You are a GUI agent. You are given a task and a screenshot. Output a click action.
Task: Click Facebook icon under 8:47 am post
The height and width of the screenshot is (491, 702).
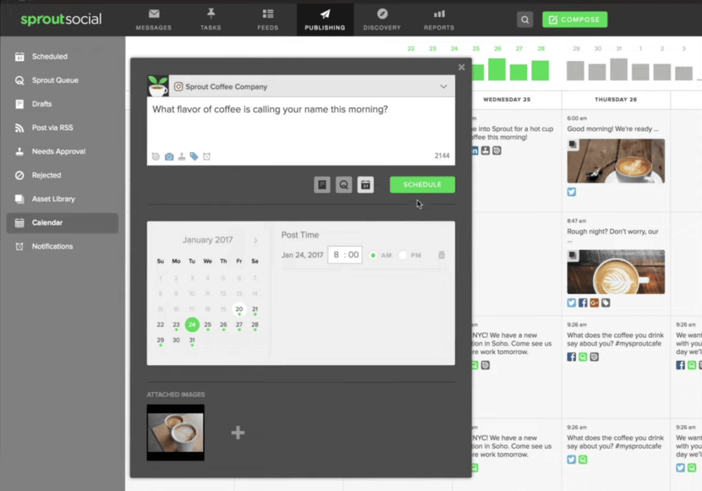point(583,303)
